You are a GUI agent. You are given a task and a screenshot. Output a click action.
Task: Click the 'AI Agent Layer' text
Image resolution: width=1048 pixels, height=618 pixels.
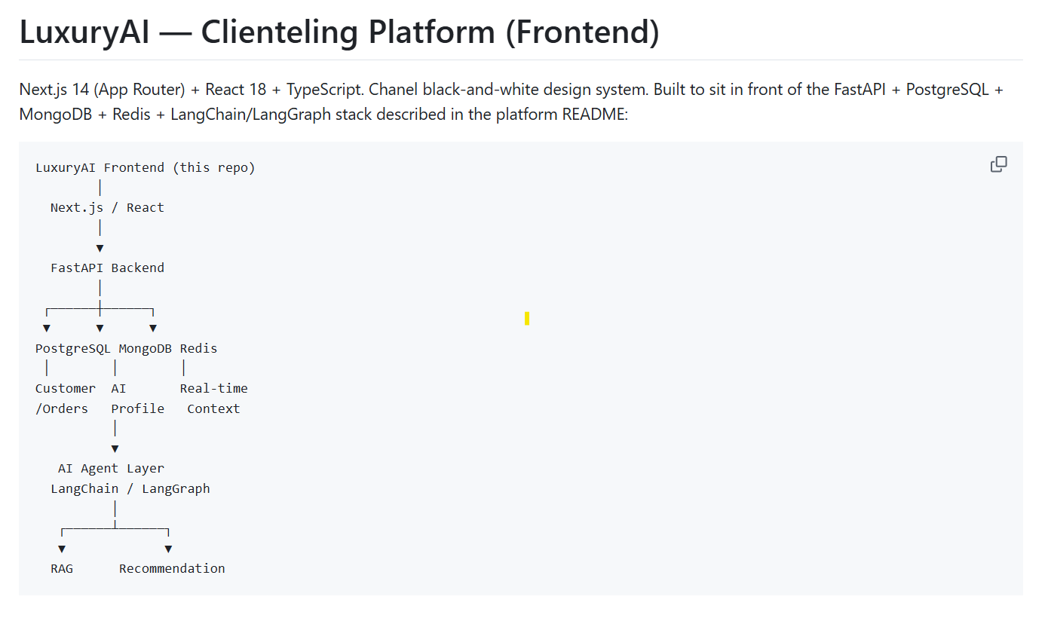pos(111,468)
